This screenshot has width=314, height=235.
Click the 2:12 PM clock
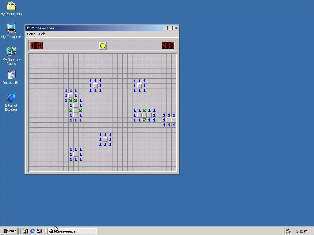[302, 231]
